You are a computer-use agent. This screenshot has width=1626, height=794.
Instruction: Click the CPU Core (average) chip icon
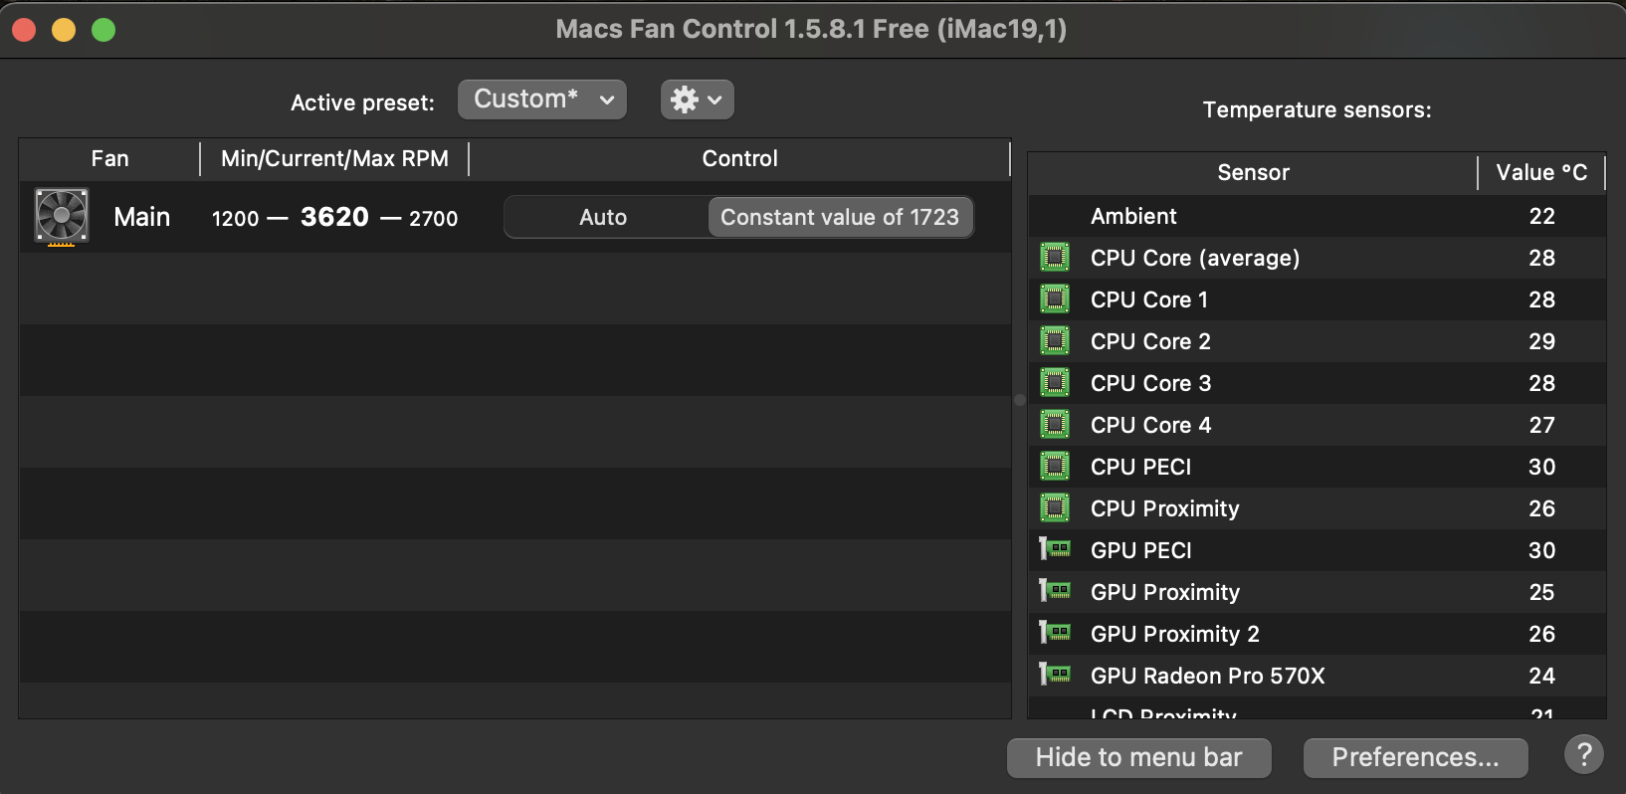(1055, 258)
